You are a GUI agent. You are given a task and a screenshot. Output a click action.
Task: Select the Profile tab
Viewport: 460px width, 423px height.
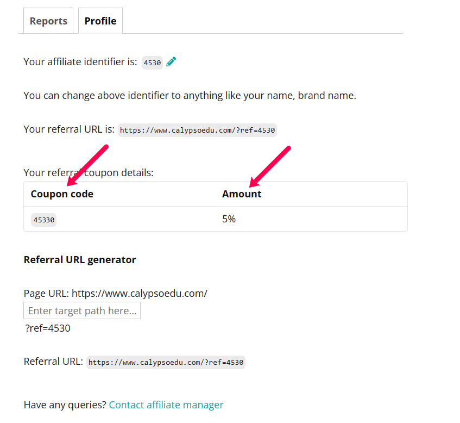[x=100, y=21]
